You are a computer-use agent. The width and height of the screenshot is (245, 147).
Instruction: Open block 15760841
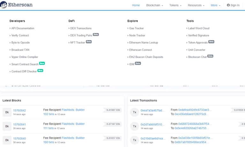point(19,124)
